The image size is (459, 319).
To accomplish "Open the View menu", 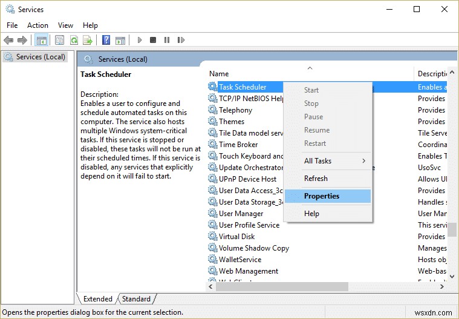I will [65, 25].
